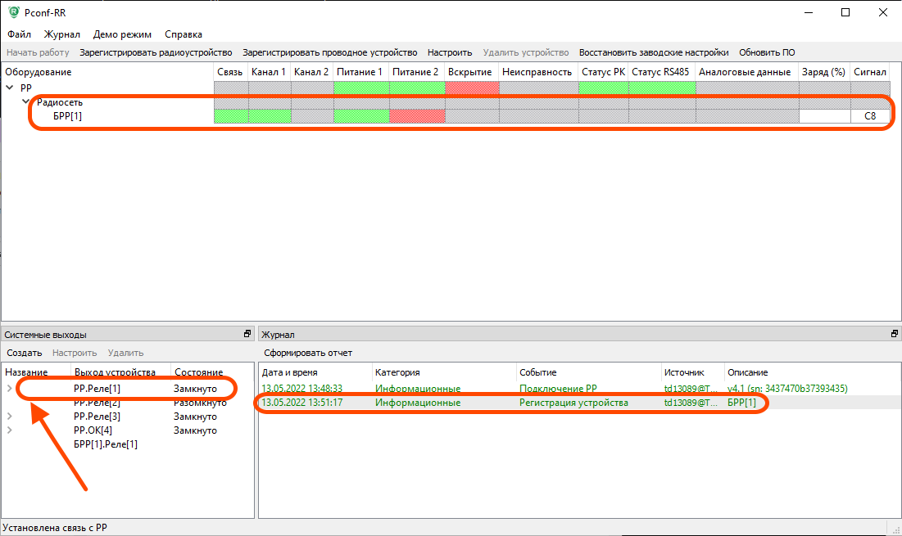
Task: Click Обновить ПО toolbar button
Action: click(x=766, y=52)
